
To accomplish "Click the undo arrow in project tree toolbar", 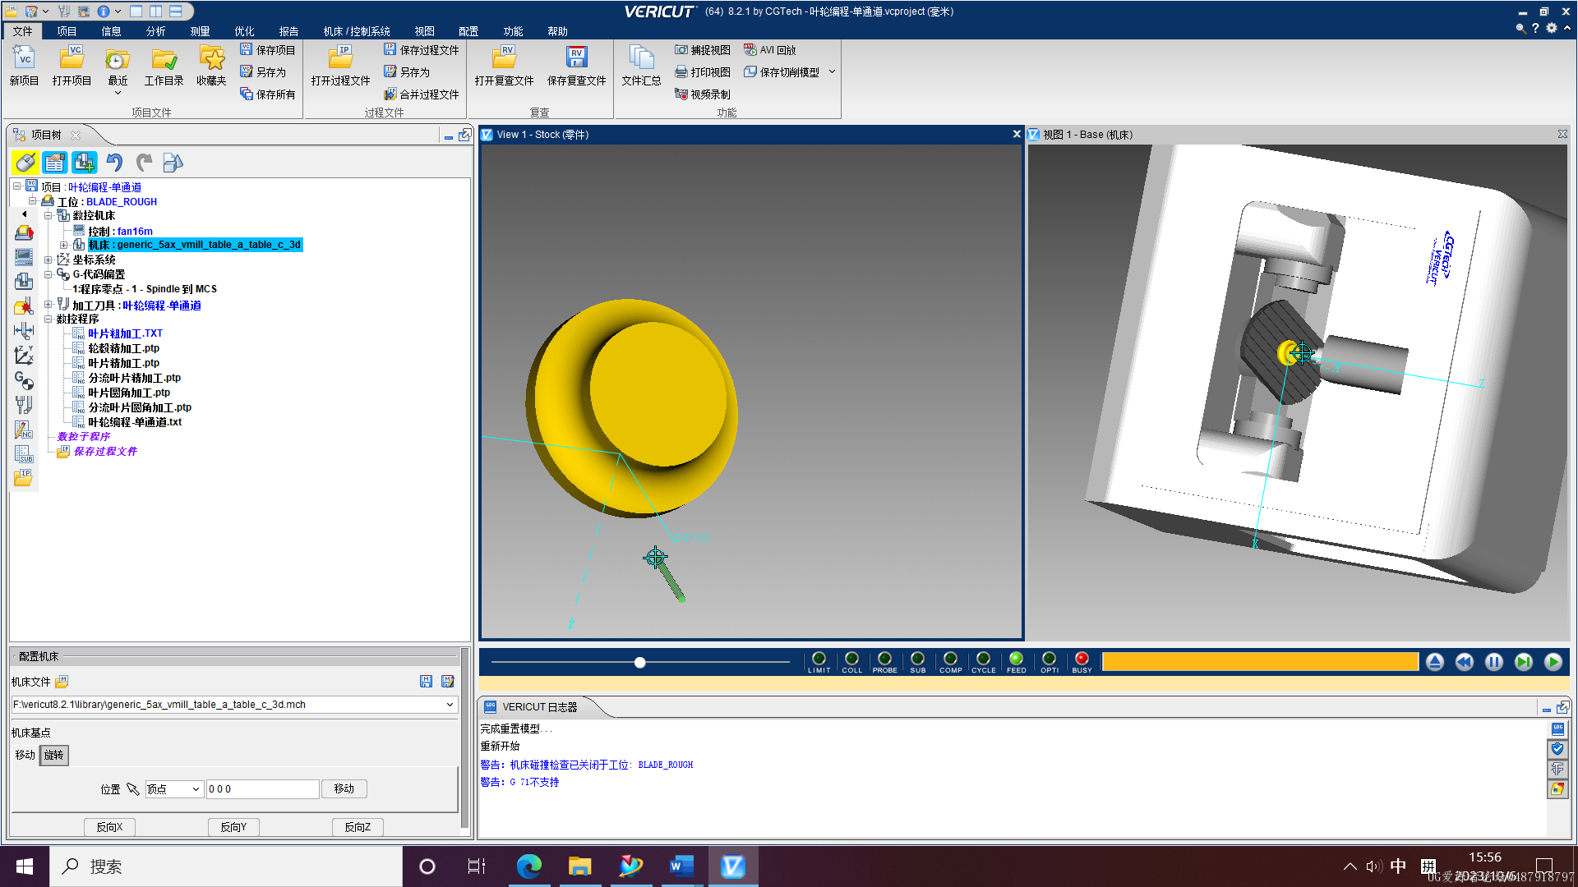I will (114, 163).
